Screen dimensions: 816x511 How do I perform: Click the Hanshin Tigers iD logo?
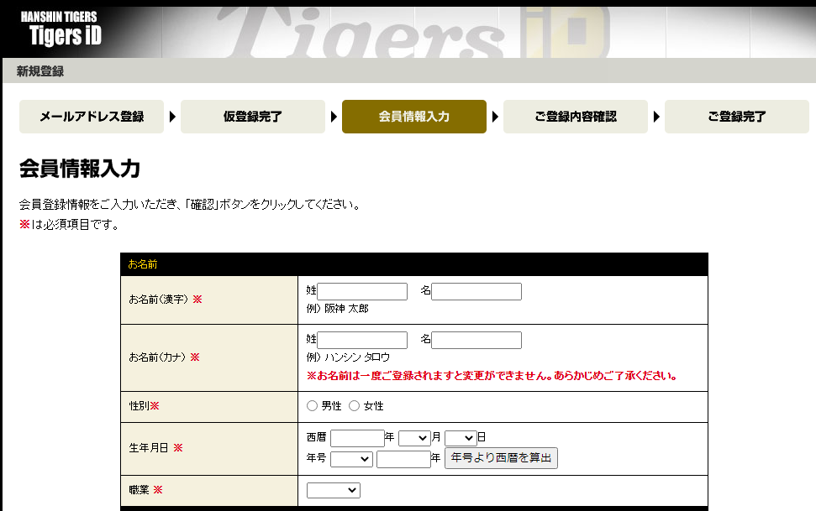point(61,29)
